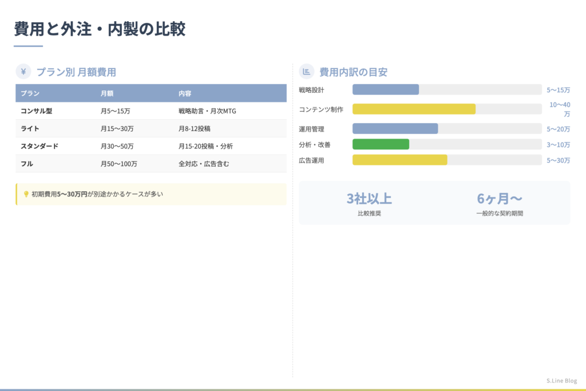Image resolution: width=586 pixels, height=391 pixels.
Task: Click the プラン column header
Action: click(x=30, y=93)
